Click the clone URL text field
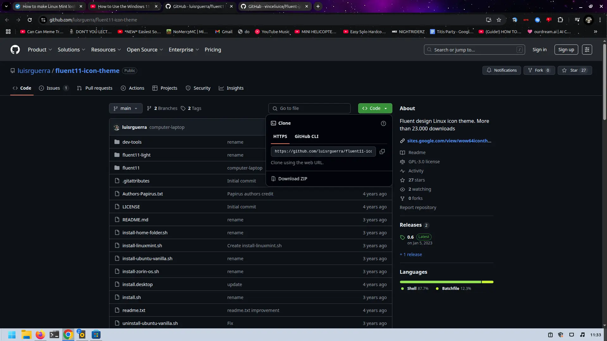Viewport: 607px width, 341px height. pyautogui.click(x=323, y=152)
